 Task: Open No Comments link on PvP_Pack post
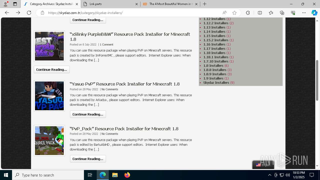[x=110, y=134]
